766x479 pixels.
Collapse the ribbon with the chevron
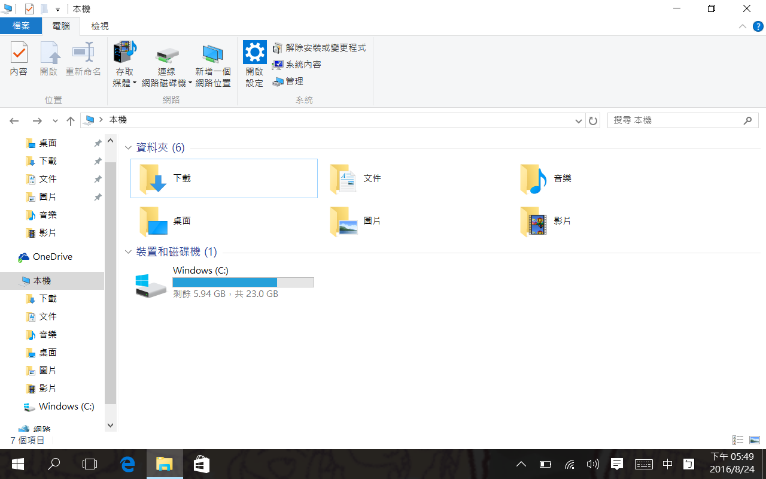point(742,26)
